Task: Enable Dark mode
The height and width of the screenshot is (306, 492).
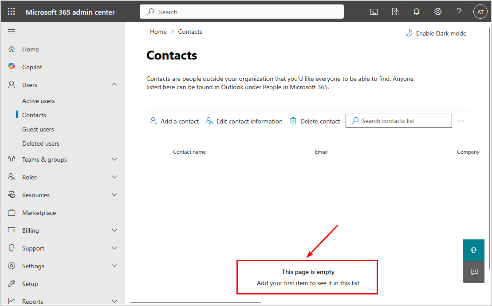Action: [436, 33]
